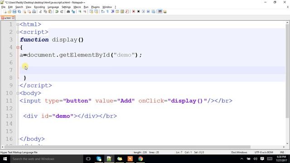Open the Run menu
Viewport: 290px width, 163px height.
coord(86,7)
